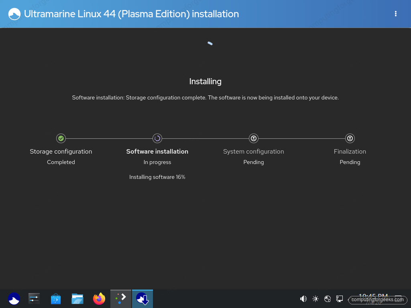Click 'Pending' under System configuration

point(254,162)
